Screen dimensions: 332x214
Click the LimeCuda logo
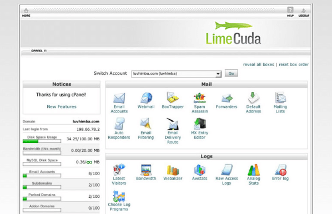[x=233, y=33]
